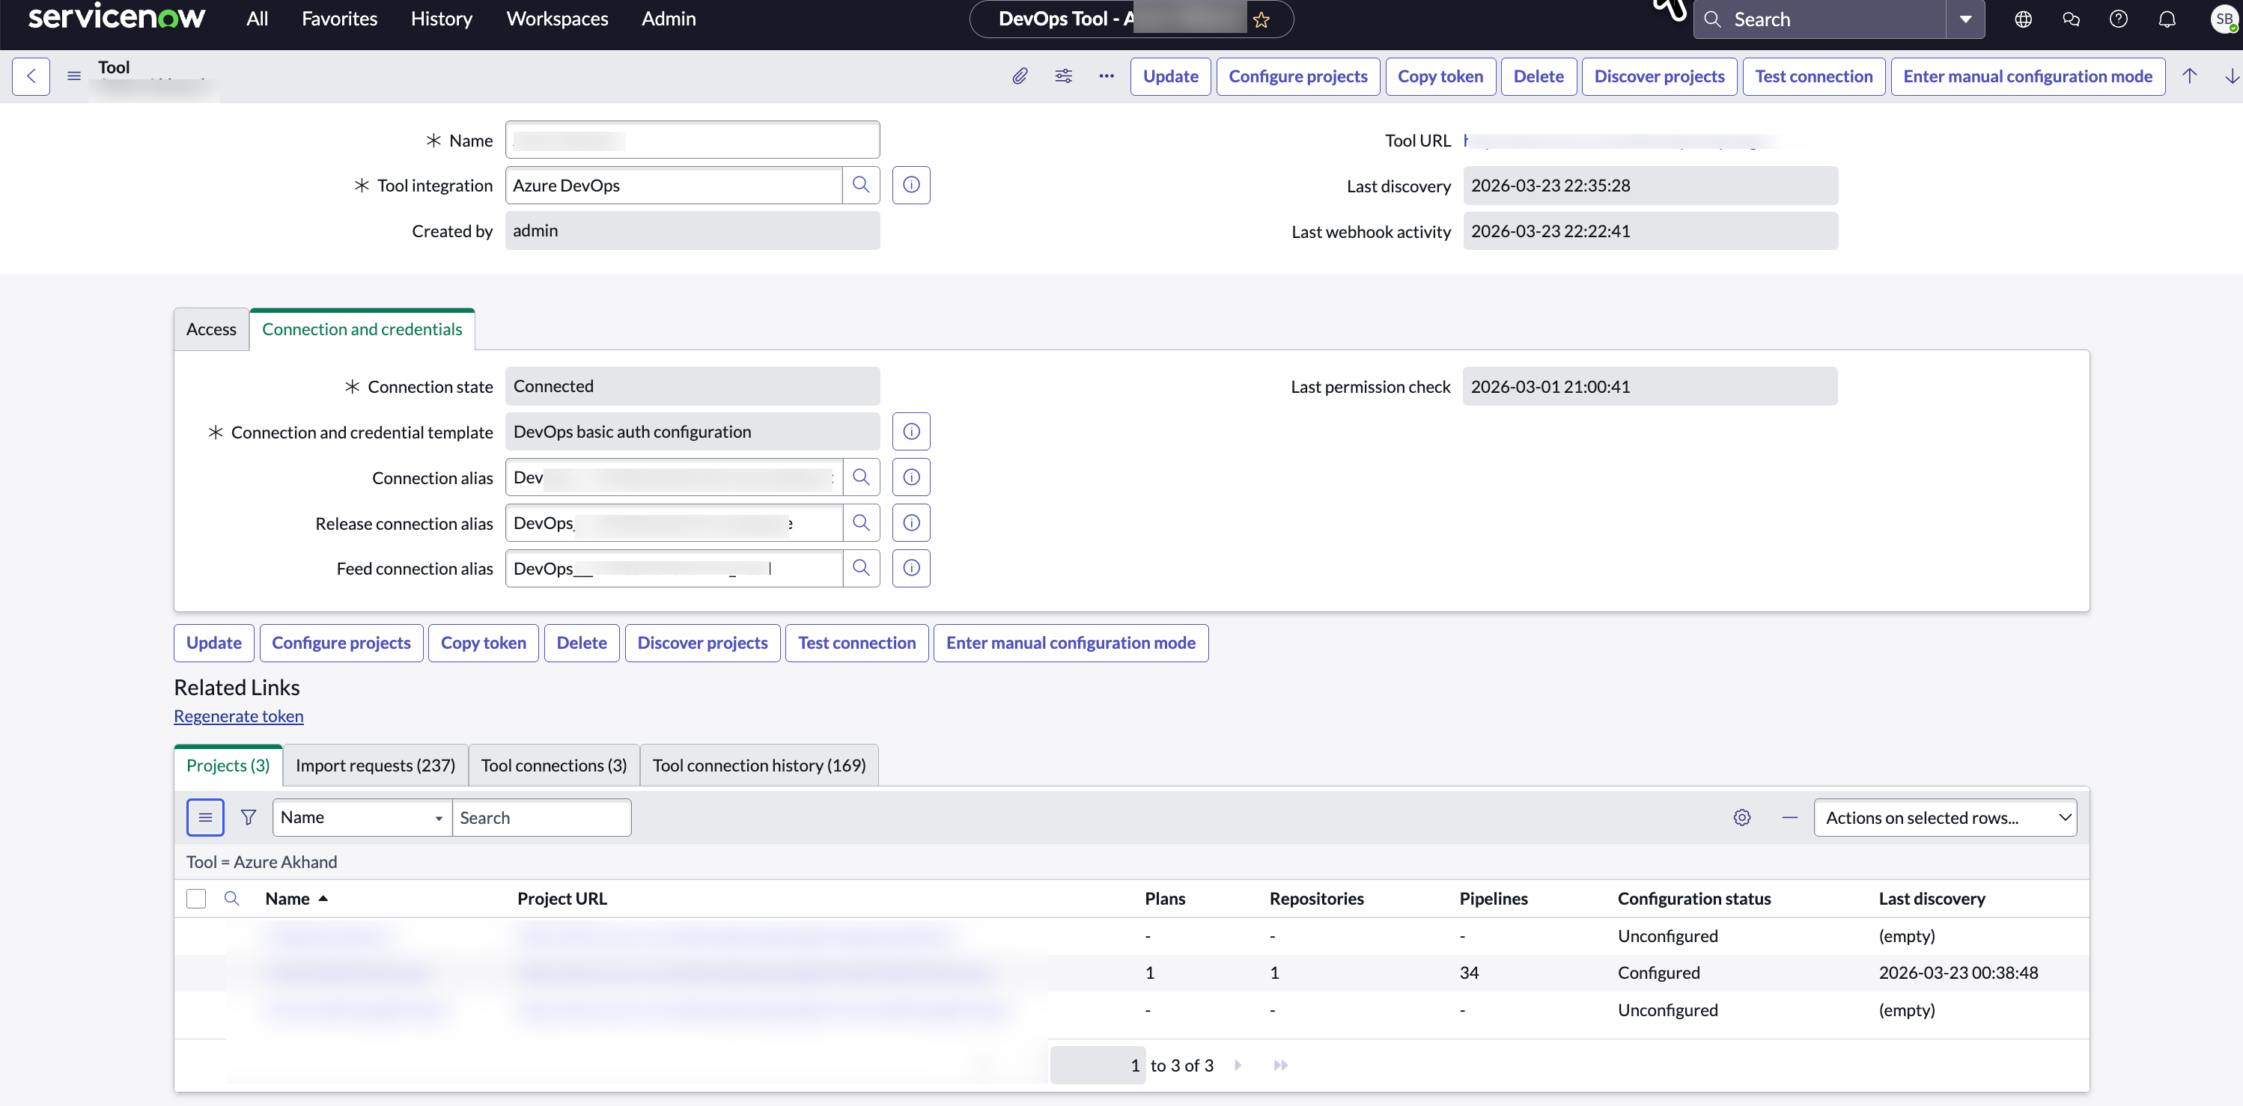Favorite this page with the star icon
The height and width of the screenshot is (1106, 2243).
(1262, 19)
